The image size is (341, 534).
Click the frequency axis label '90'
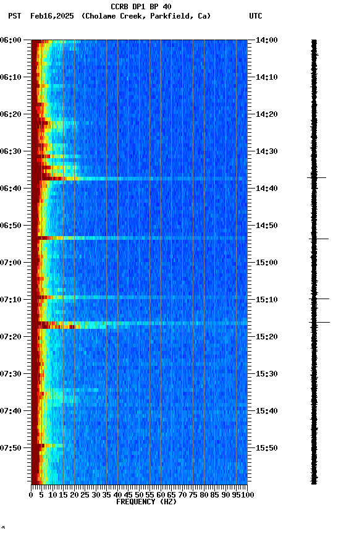[225, 495]
